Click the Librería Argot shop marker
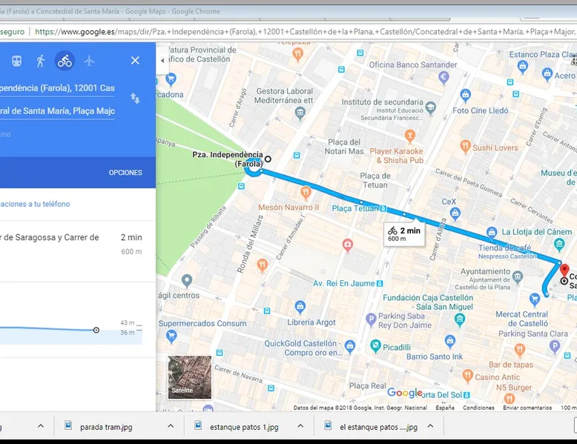577x444 pixels. [300, 306]
